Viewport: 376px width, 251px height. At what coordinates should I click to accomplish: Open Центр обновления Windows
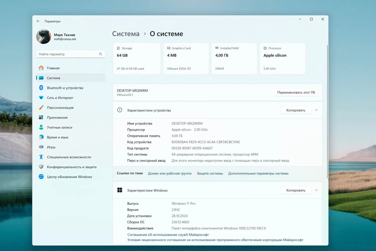coord(71,177)
